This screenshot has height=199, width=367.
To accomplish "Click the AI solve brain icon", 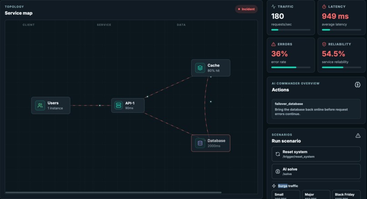I will coord(278,171).
